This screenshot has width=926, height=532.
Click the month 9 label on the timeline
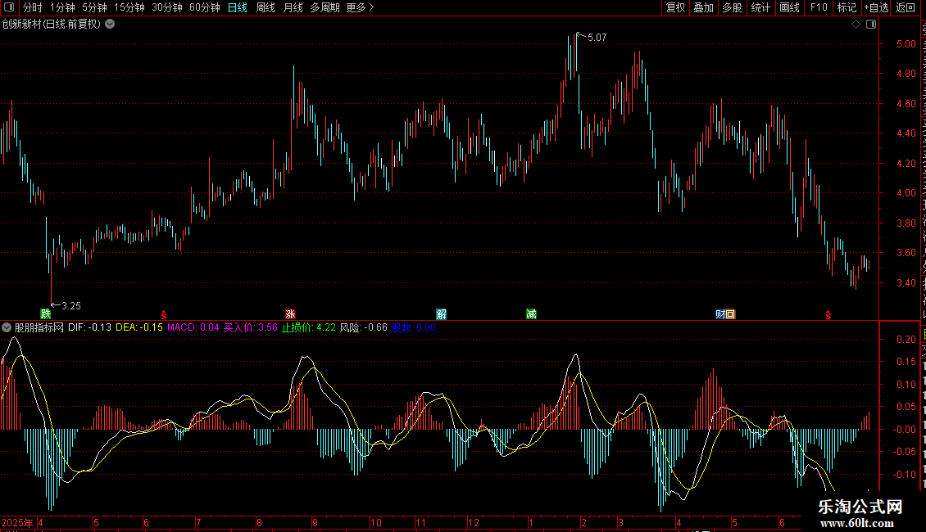point(315,522)
